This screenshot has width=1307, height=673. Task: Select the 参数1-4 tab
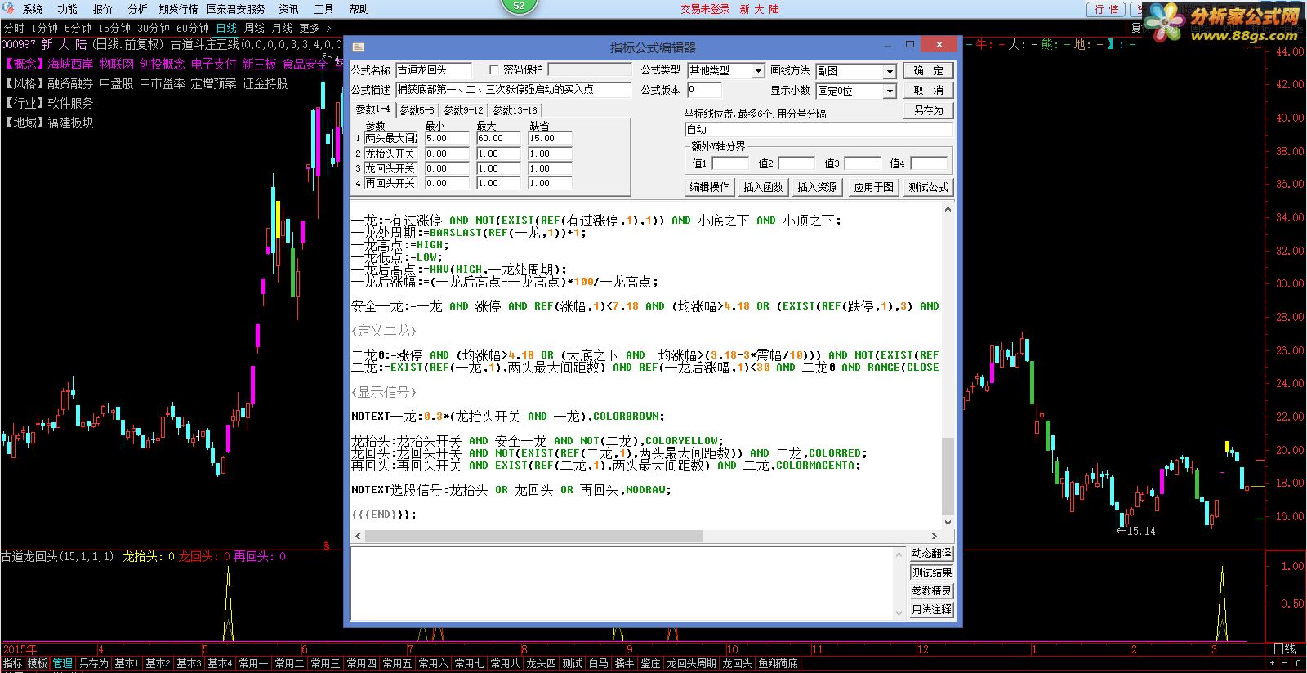coord(373,109)
